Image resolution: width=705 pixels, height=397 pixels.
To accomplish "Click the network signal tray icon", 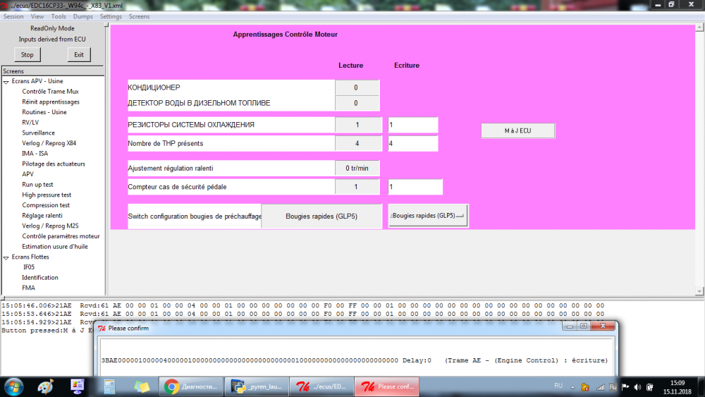I will coord(600,387).
